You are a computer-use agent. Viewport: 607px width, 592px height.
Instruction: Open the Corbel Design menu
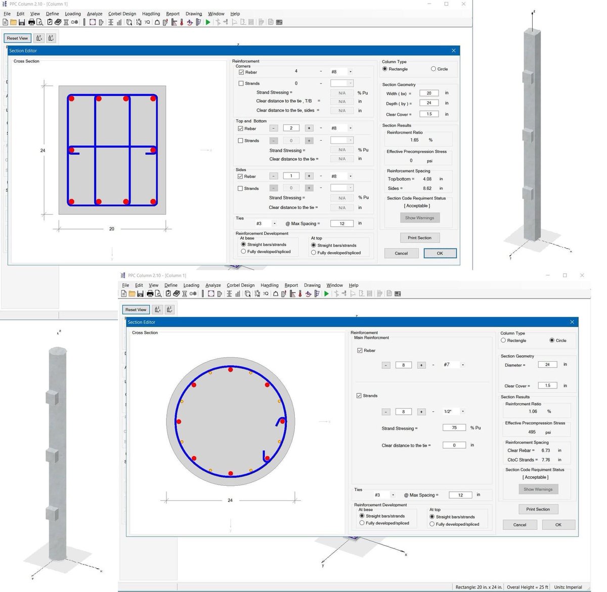122,14
